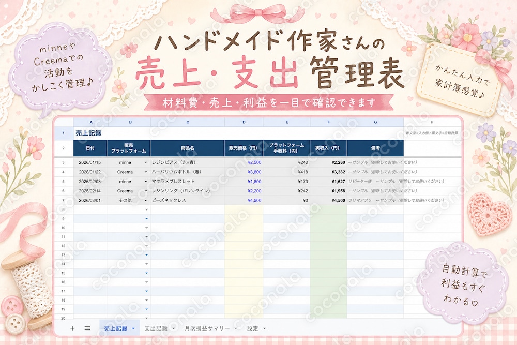Select column C header
This screenshot has height=345, width=517.
pyautogui.click(x=188, y=122)
